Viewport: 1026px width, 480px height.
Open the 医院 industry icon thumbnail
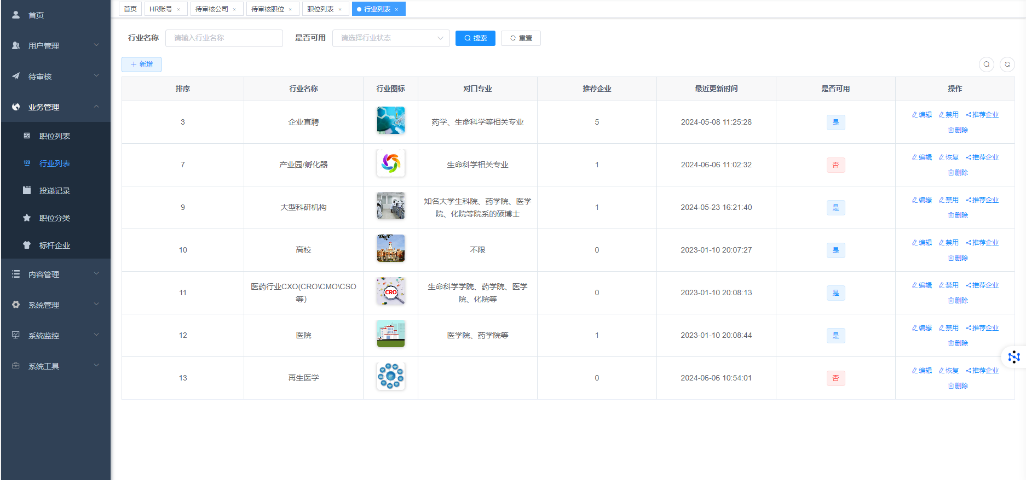click(390, 335)
